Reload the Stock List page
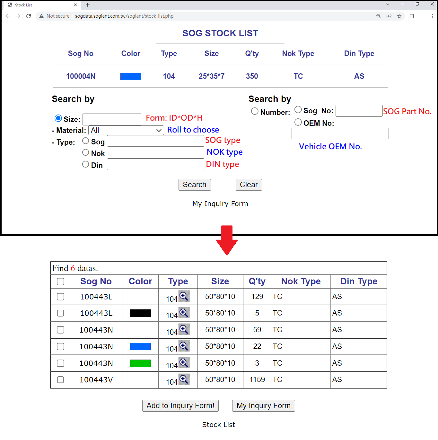The image size is (438, 440). pos(29,16)
